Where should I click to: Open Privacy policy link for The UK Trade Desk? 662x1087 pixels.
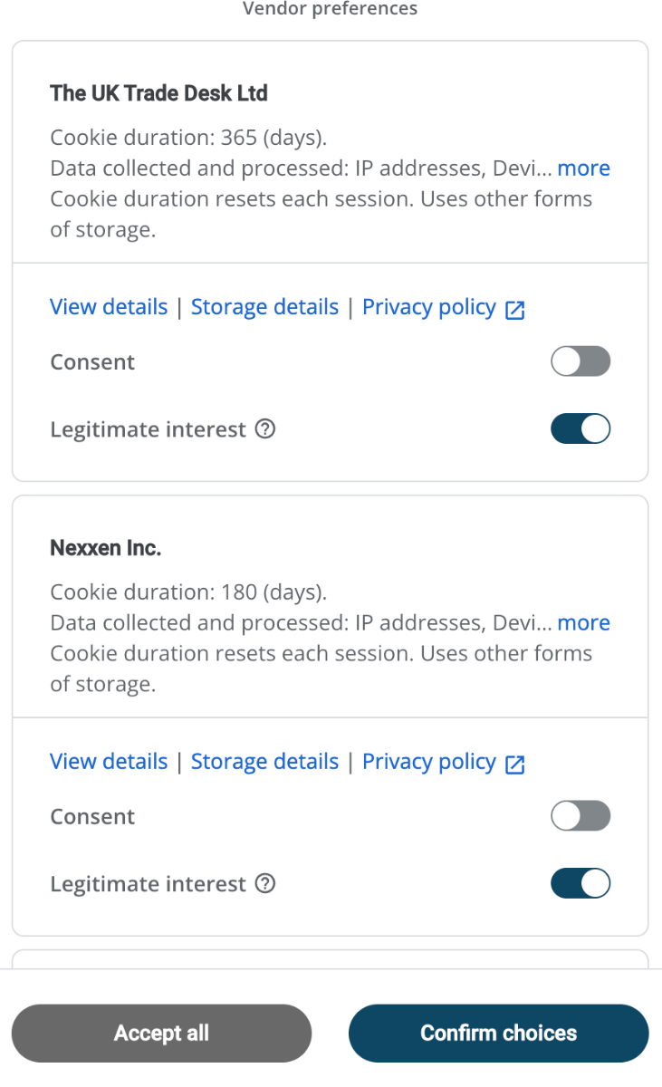(x=428, y=308)
